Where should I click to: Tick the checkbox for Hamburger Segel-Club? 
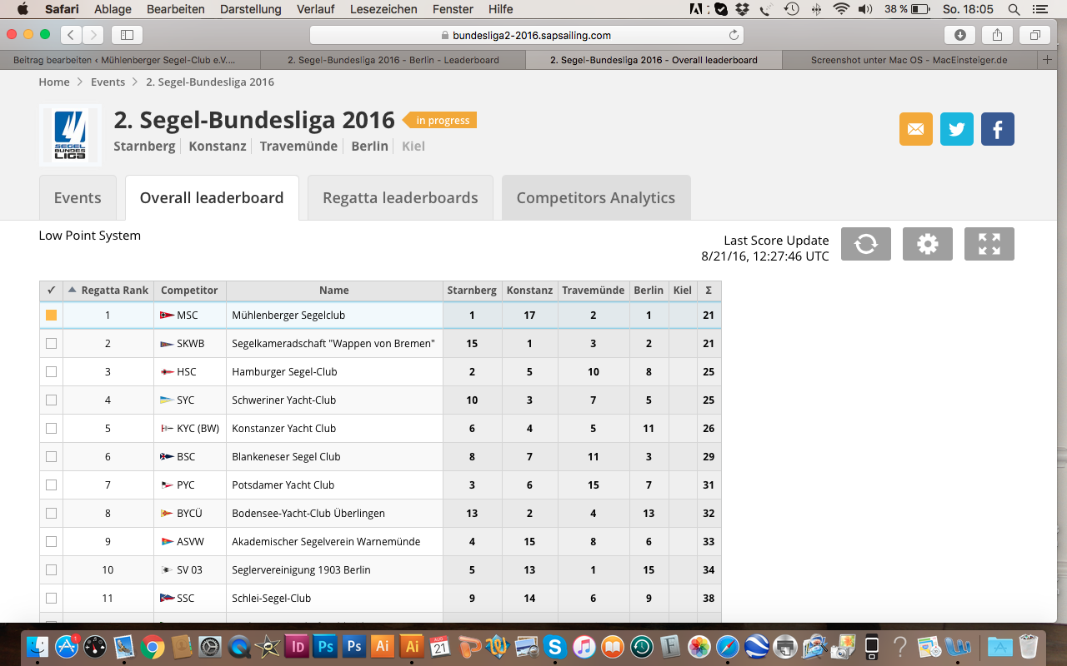pos(52,372)
